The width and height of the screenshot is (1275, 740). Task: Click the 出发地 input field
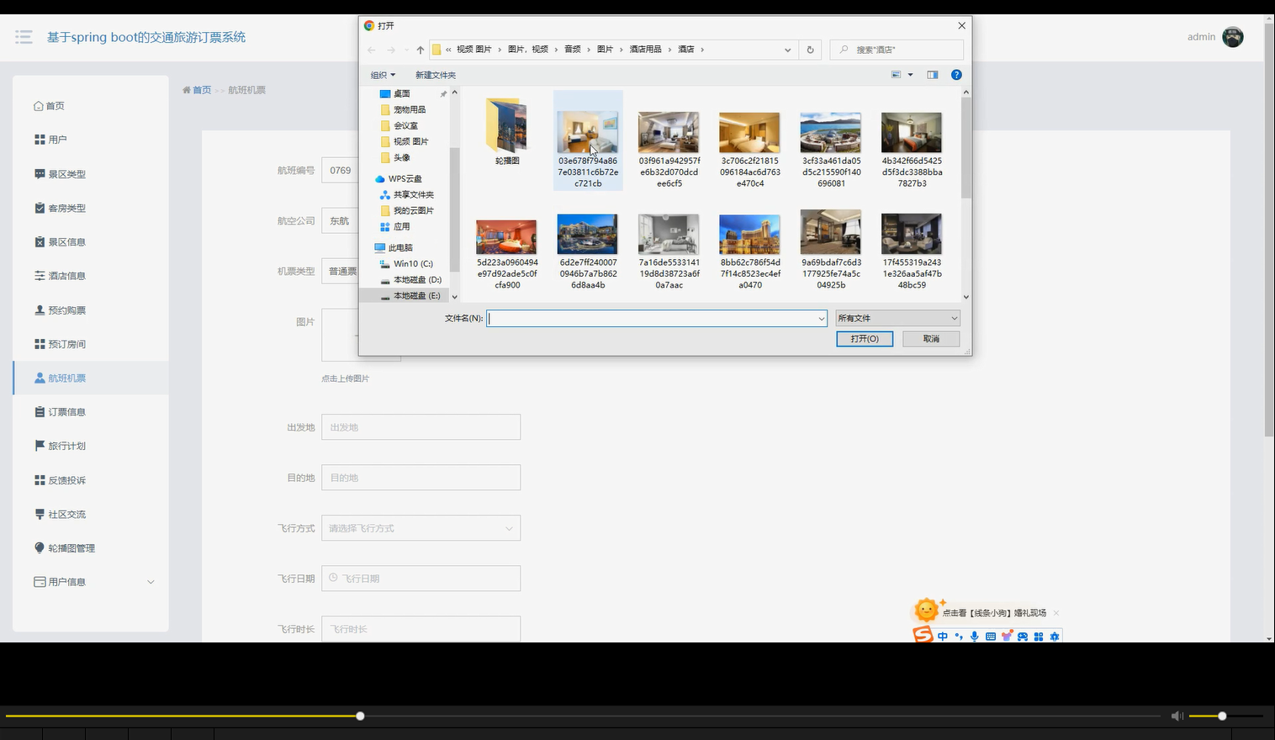(421, 427)
